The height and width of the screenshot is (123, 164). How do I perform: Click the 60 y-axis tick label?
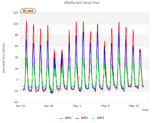(16, 46)
